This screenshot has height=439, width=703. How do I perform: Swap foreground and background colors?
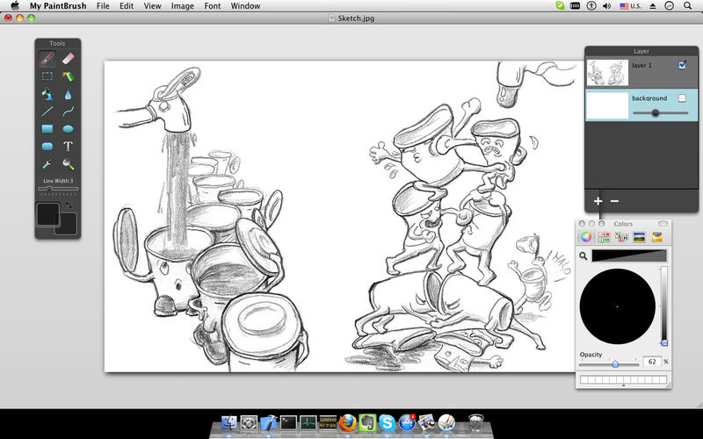click(69, 205)
